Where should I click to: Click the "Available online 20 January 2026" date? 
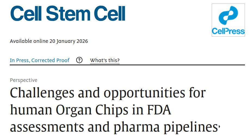pos(49,41)
